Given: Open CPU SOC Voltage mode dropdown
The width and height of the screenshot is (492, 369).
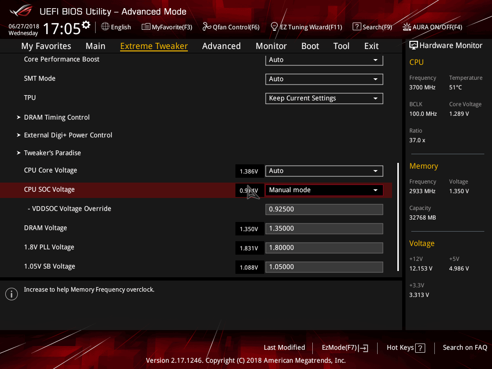Looking at the screenshot, I should click(324, 190).
